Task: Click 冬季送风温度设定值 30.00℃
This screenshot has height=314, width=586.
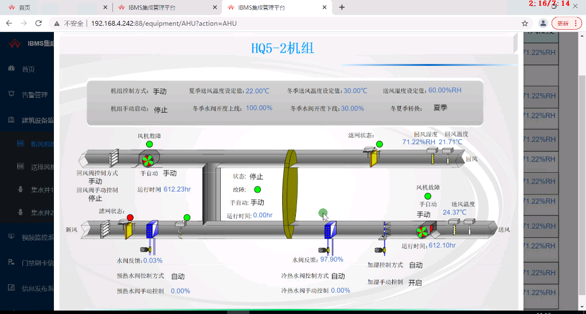Action: click(355, 90)
